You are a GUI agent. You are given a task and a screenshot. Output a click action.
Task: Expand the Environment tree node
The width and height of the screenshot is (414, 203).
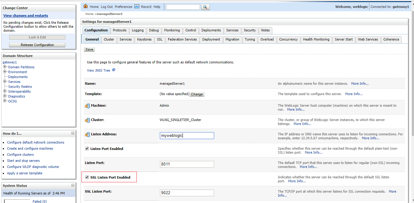[x=5, y=72]
